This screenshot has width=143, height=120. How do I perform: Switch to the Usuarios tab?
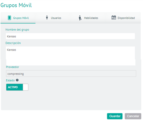coord(53,18)
